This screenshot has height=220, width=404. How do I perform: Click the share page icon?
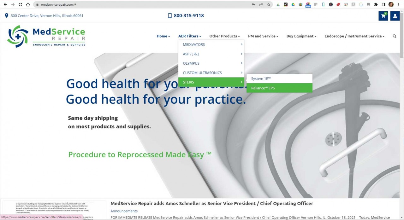[x=261, y=5]
